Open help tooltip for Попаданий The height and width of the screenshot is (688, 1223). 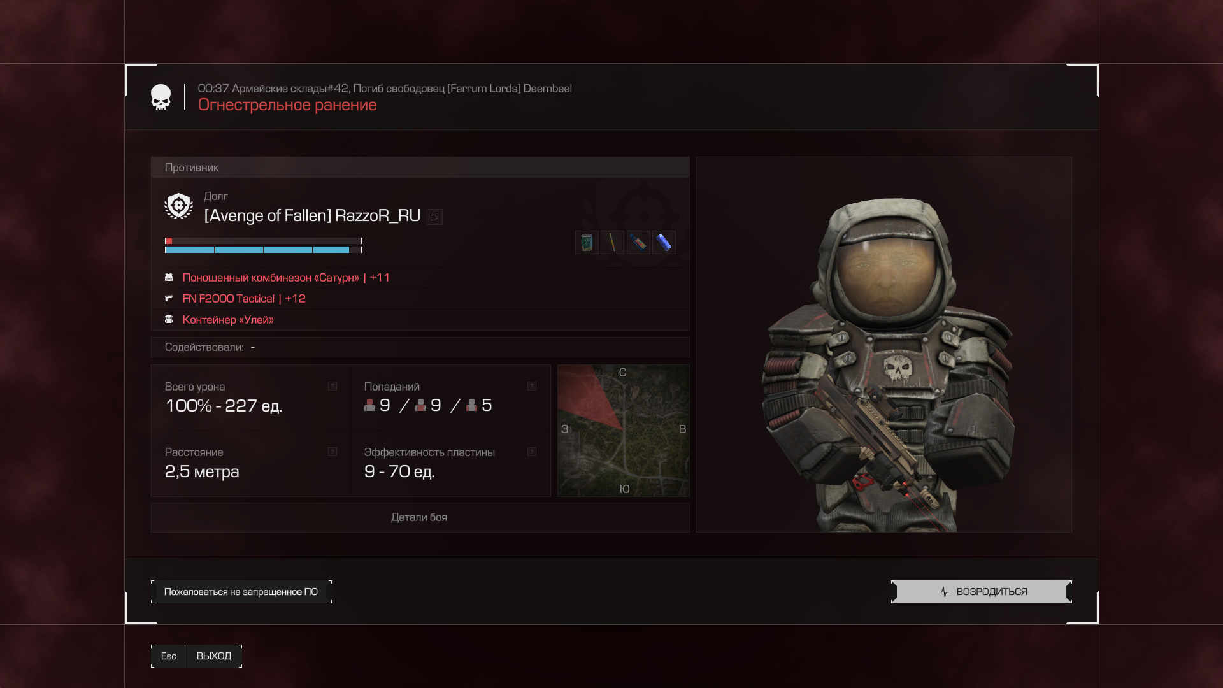click(x=532, y=386)
